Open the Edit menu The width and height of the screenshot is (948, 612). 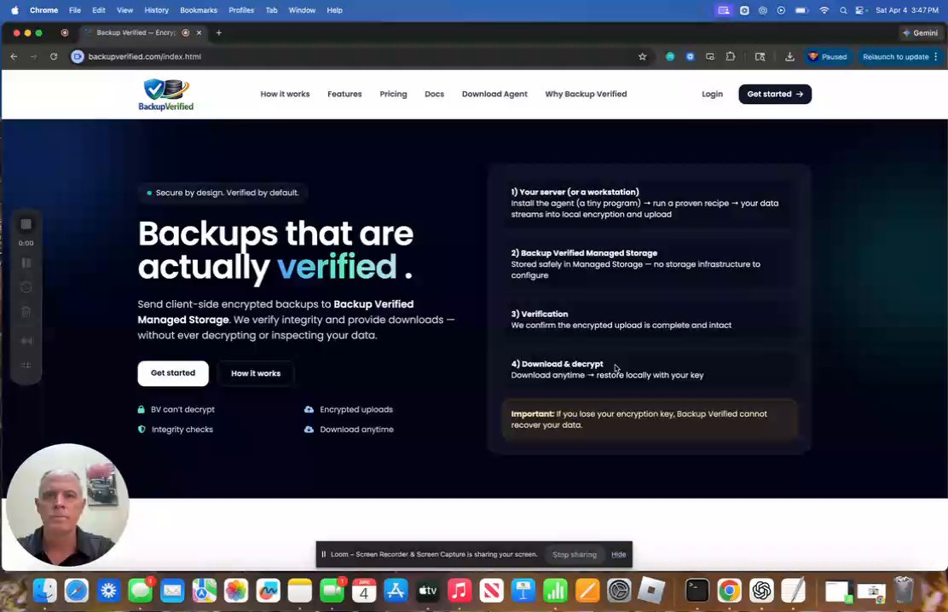point(99,10)
